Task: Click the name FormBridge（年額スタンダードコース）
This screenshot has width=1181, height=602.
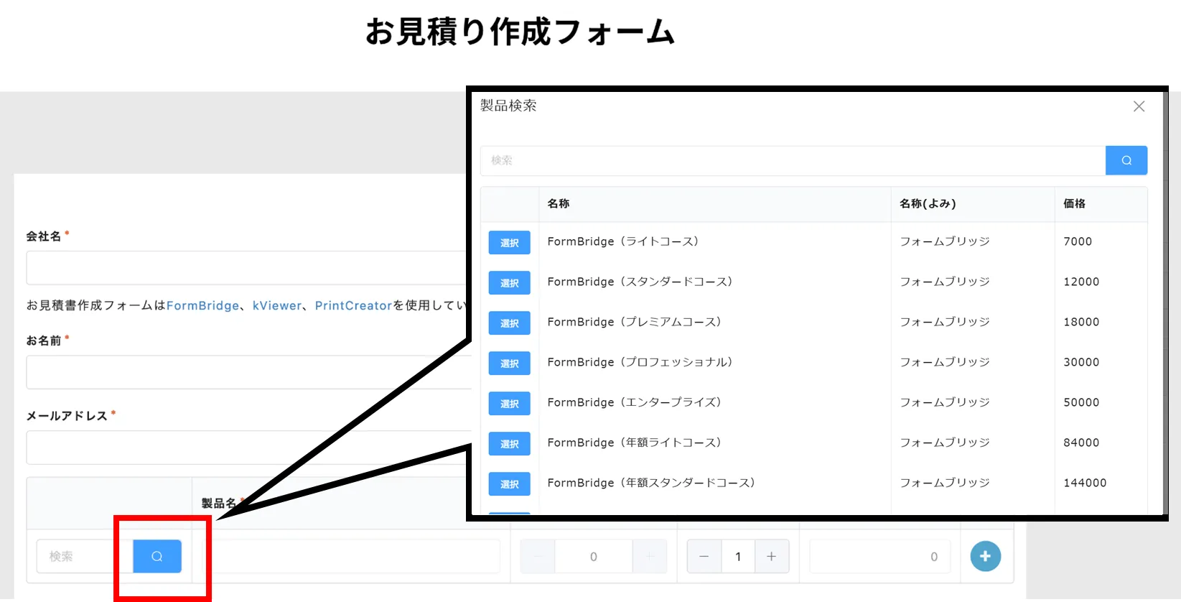Action: (651, 483)
